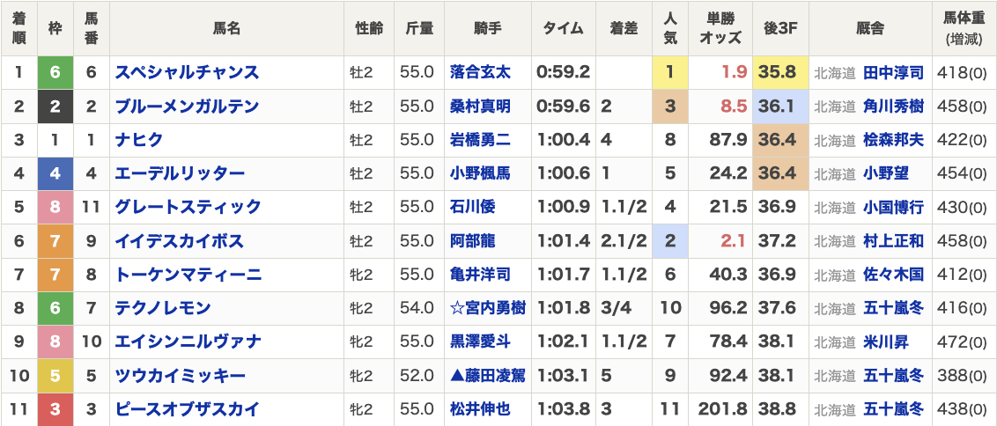
Task: Open エイシンニルヴァナ horse page
Action: [x=188, y=342]
